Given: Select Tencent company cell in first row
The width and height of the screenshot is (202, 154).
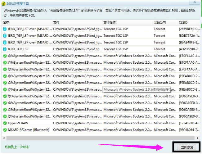Looking at the screenshot, I should [x=159, y=29].
